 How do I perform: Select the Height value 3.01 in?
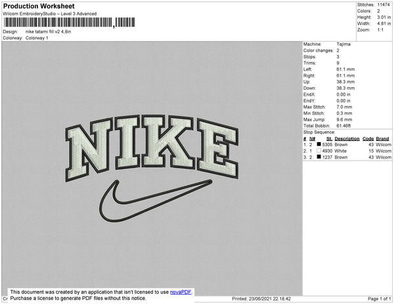pos(384,17)
